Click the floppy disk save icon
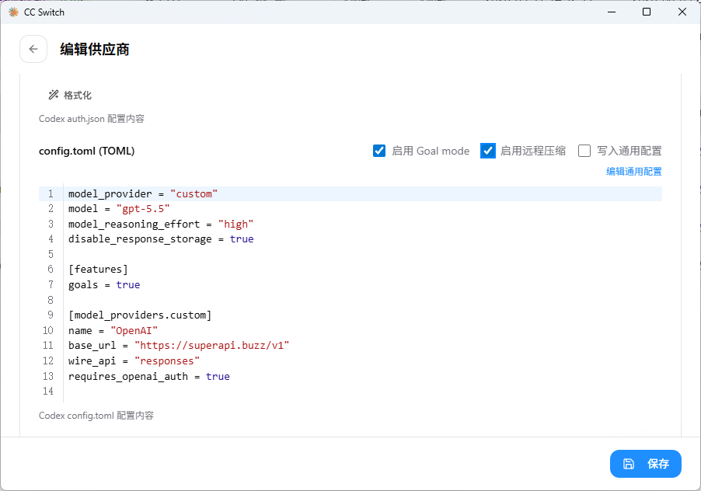This screenshot has height=491, width=701. (x=629, y=464)
